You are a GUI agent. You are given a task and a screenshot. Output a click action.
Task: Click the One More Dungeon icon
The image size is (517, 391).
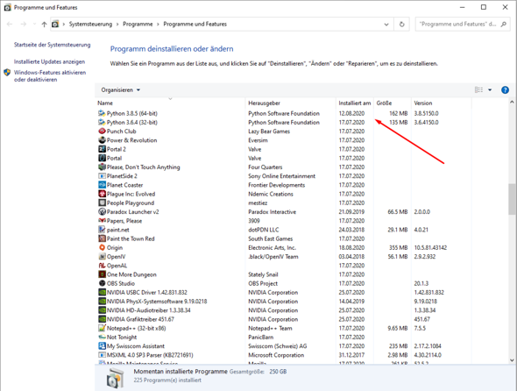pos(102,274)
